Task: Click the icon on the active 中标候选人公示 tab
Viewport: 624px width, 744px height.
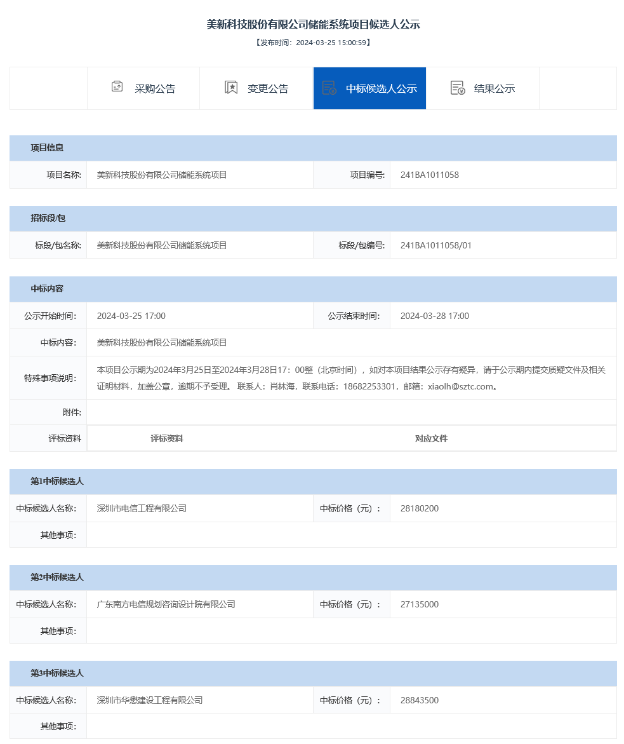Action: click(x=329, y=88)
